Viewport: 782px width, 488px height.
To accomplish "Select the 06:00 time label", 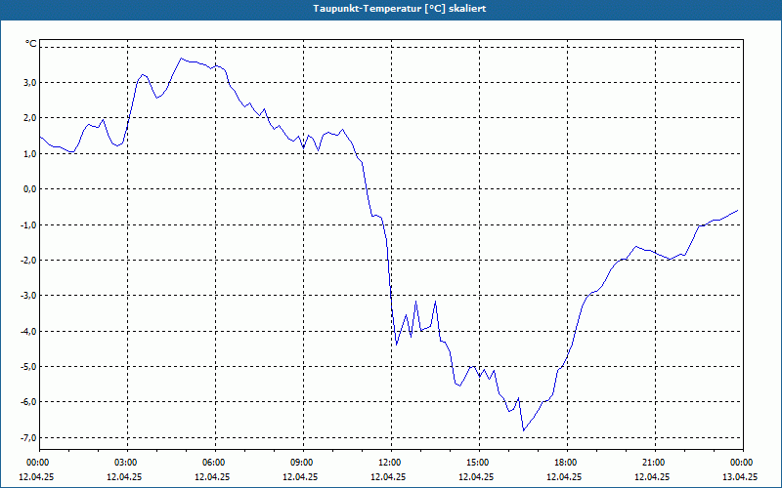I will coord(215,463).
